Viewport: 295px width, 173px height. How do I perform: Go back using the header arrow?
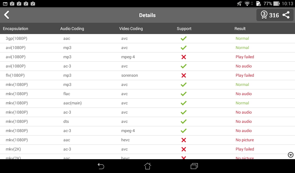7,15
